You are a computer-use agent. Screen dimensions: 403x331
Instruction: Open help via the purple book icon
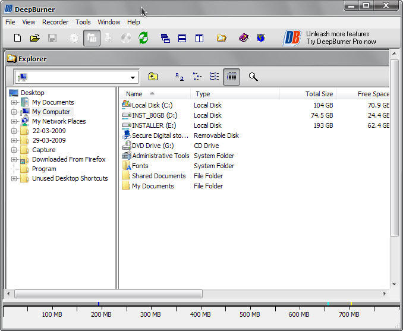pyautogui.click(x=244, y=38)
